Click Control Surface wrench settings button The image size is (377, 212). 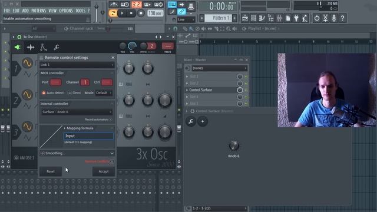191,121
